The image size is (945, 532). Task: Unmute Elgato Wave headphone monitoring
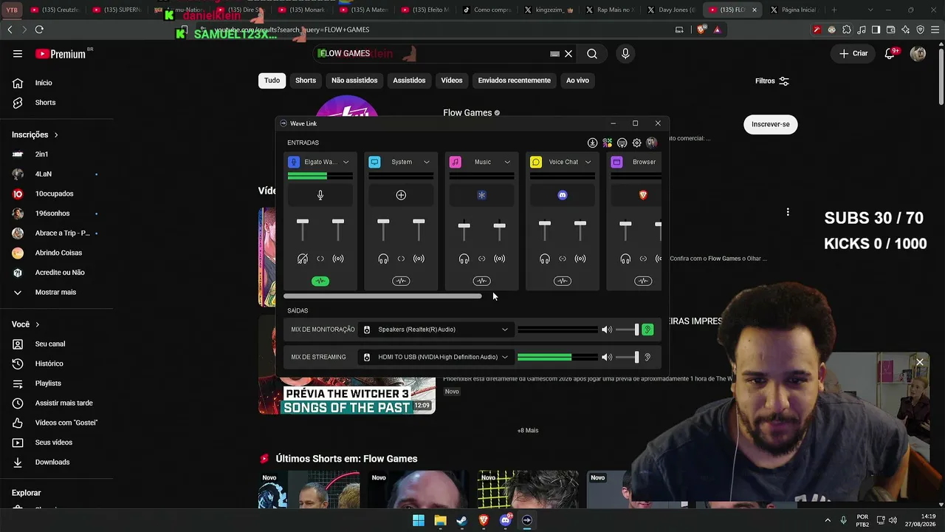[302, 259]
